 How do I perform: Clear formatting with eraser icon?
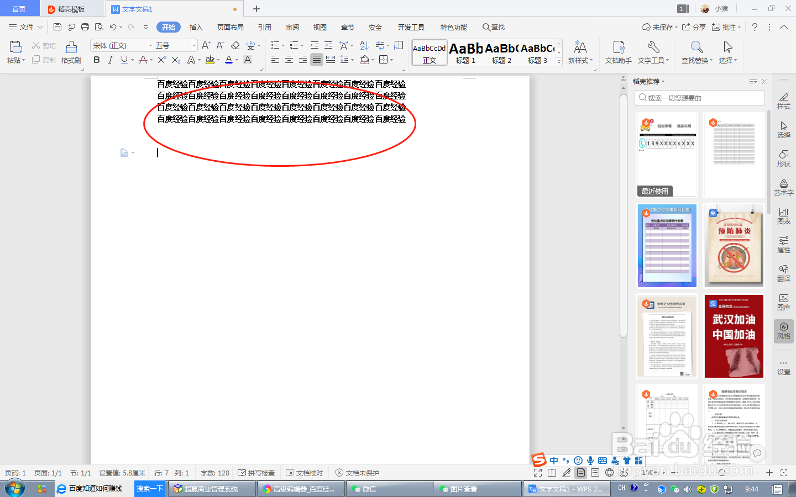235,45
